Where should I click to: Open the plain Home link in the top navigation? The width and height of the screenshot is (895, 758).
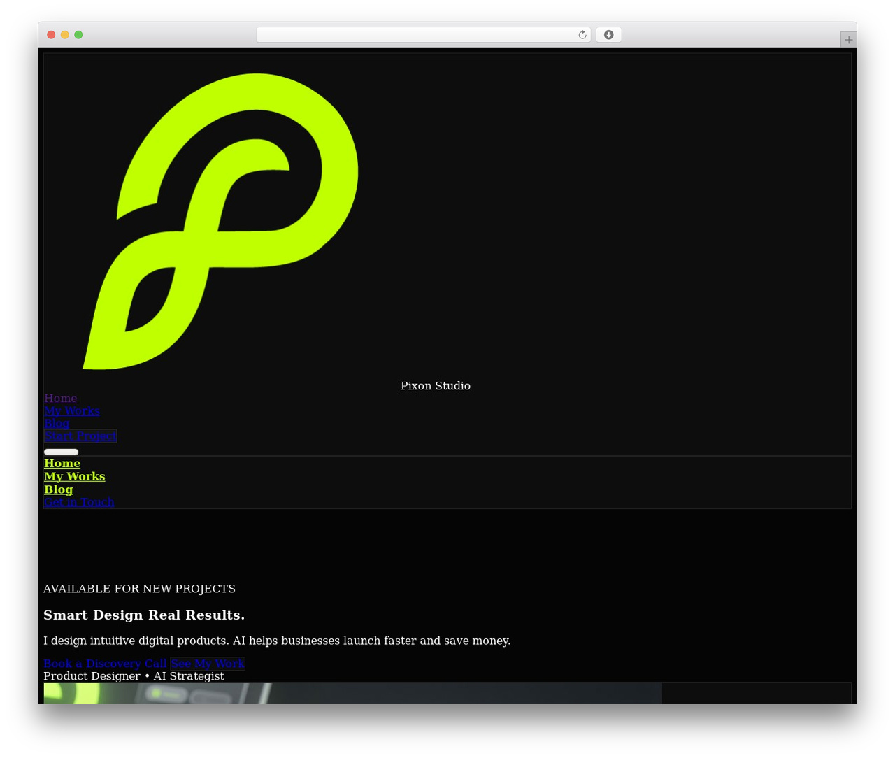point(60,399)
